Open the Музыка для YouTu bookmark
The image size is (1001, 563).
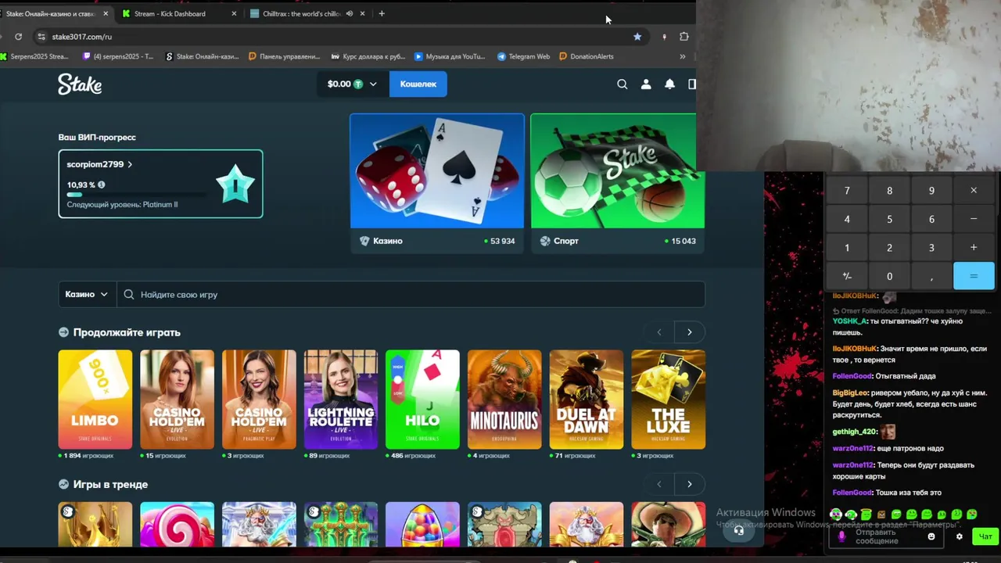tap(450, 56)
